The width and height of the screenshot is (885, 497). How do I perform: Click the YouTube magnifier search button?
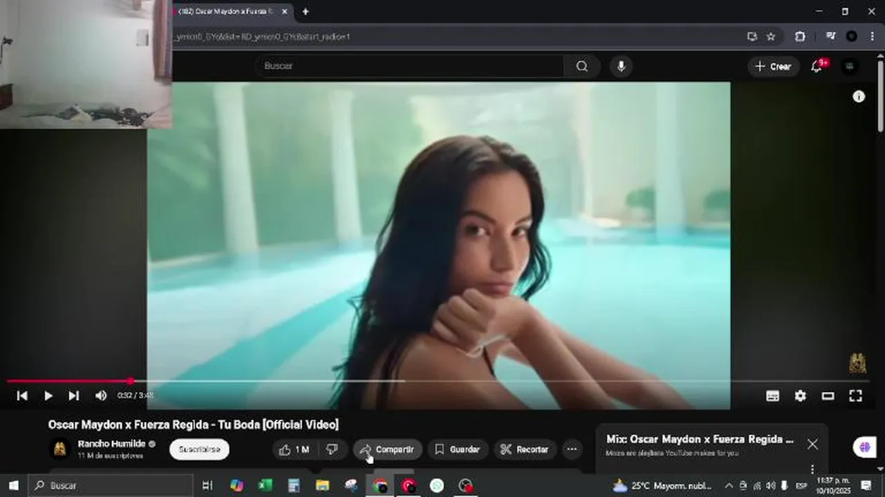582,66
